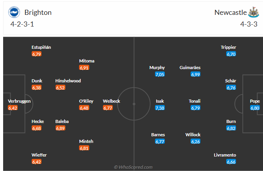Select player name Livramento
Screen dimensions: 263x171
pyautogui.click(x=225, y=155)
